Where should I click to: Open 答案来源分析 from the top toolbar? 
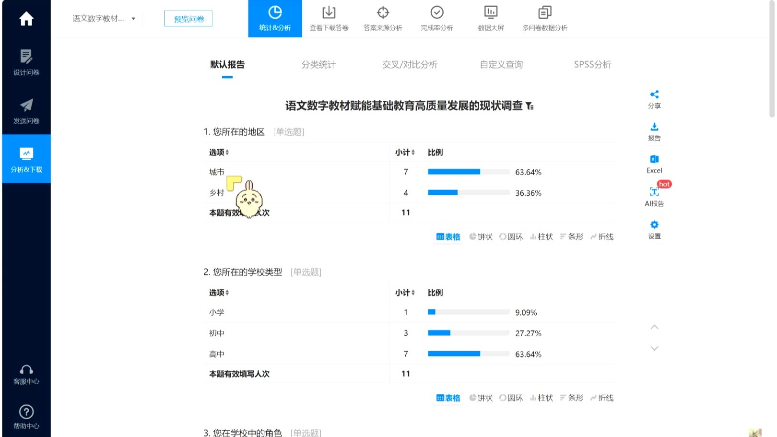tap(382, 18)
